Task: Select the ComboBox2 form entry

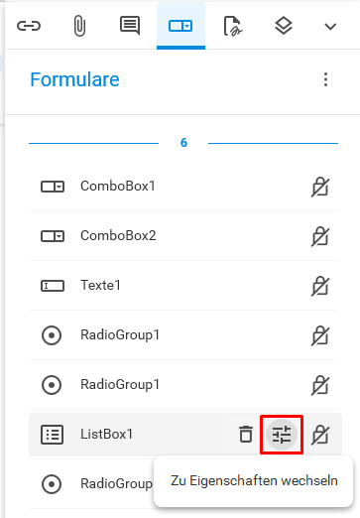Action: pos(183,236)
